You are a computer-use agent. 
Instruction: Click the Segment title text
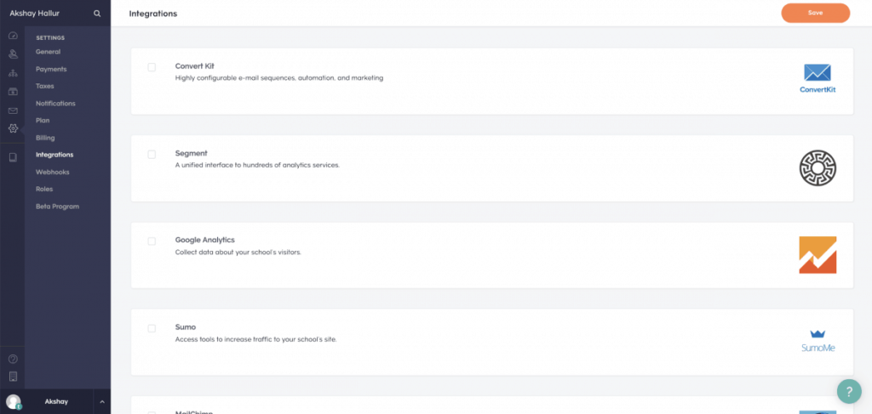pyautogui.click(x=192, y=153)
